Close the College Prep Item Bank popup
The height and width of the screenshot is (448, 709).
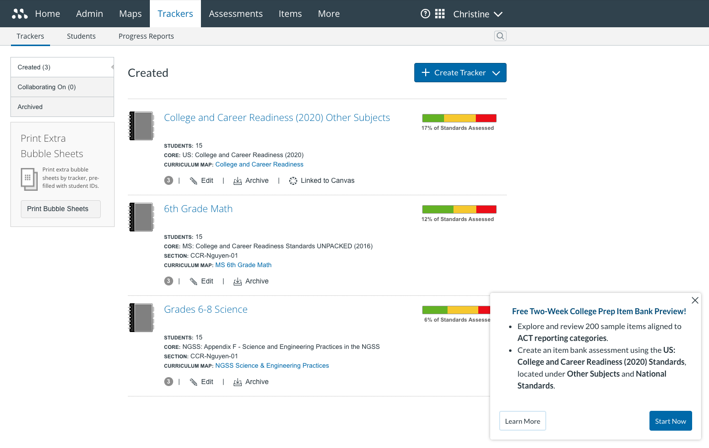(695, 300)
